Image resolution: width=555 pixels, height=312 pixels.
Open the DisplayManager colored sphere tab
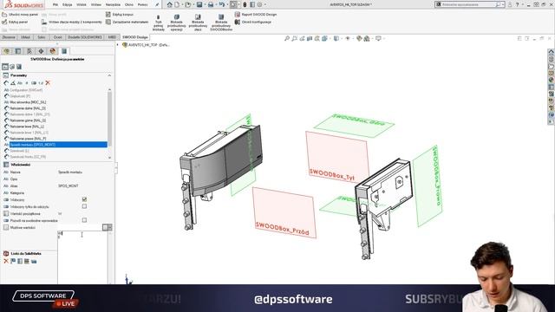(x=53, y=51)
